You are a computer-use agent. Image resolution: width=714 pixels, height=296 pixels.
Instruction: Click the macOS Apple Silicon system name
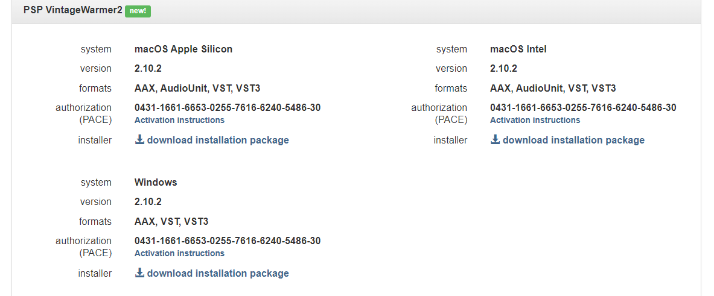183,49
